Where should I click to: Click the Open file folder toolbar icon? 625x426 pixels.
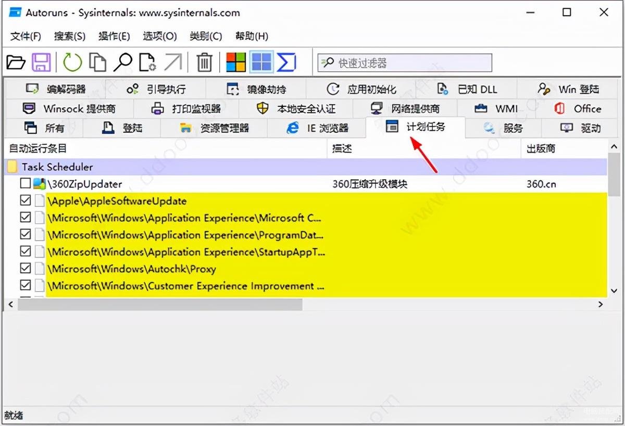click(16, 63)
